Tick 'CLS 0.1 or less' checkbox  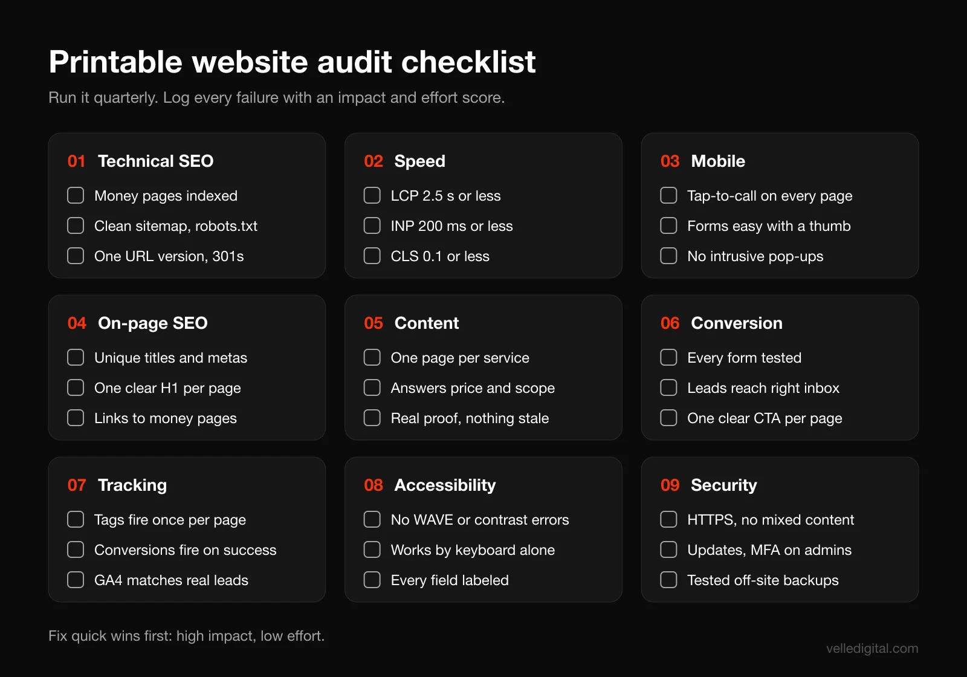372,256
